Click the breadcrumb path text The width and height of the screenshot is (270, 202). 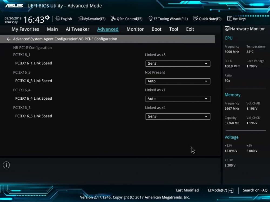65,39
